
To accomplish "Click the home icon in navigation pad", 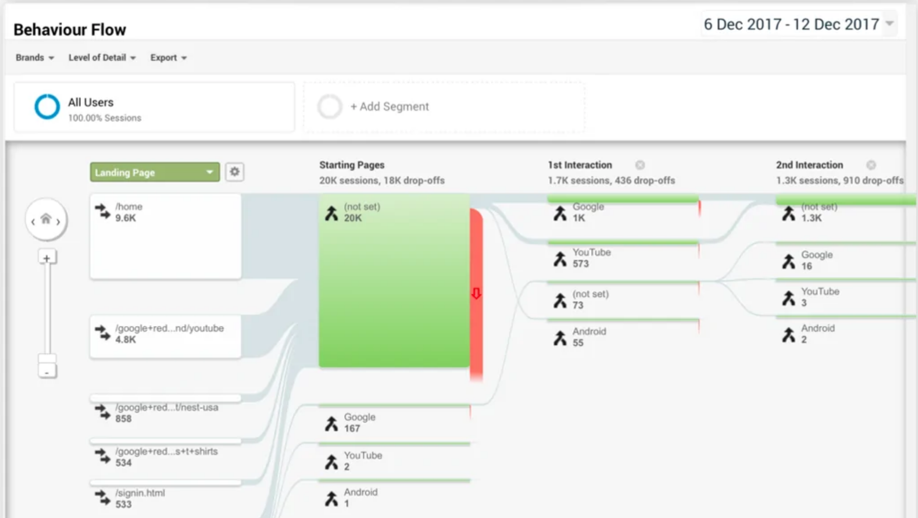I will 46,219.
